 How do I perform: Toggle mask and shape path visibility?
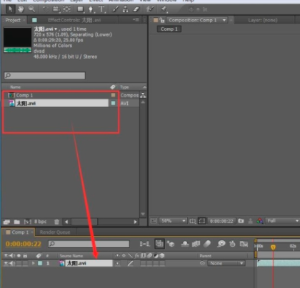coord(201,221)
